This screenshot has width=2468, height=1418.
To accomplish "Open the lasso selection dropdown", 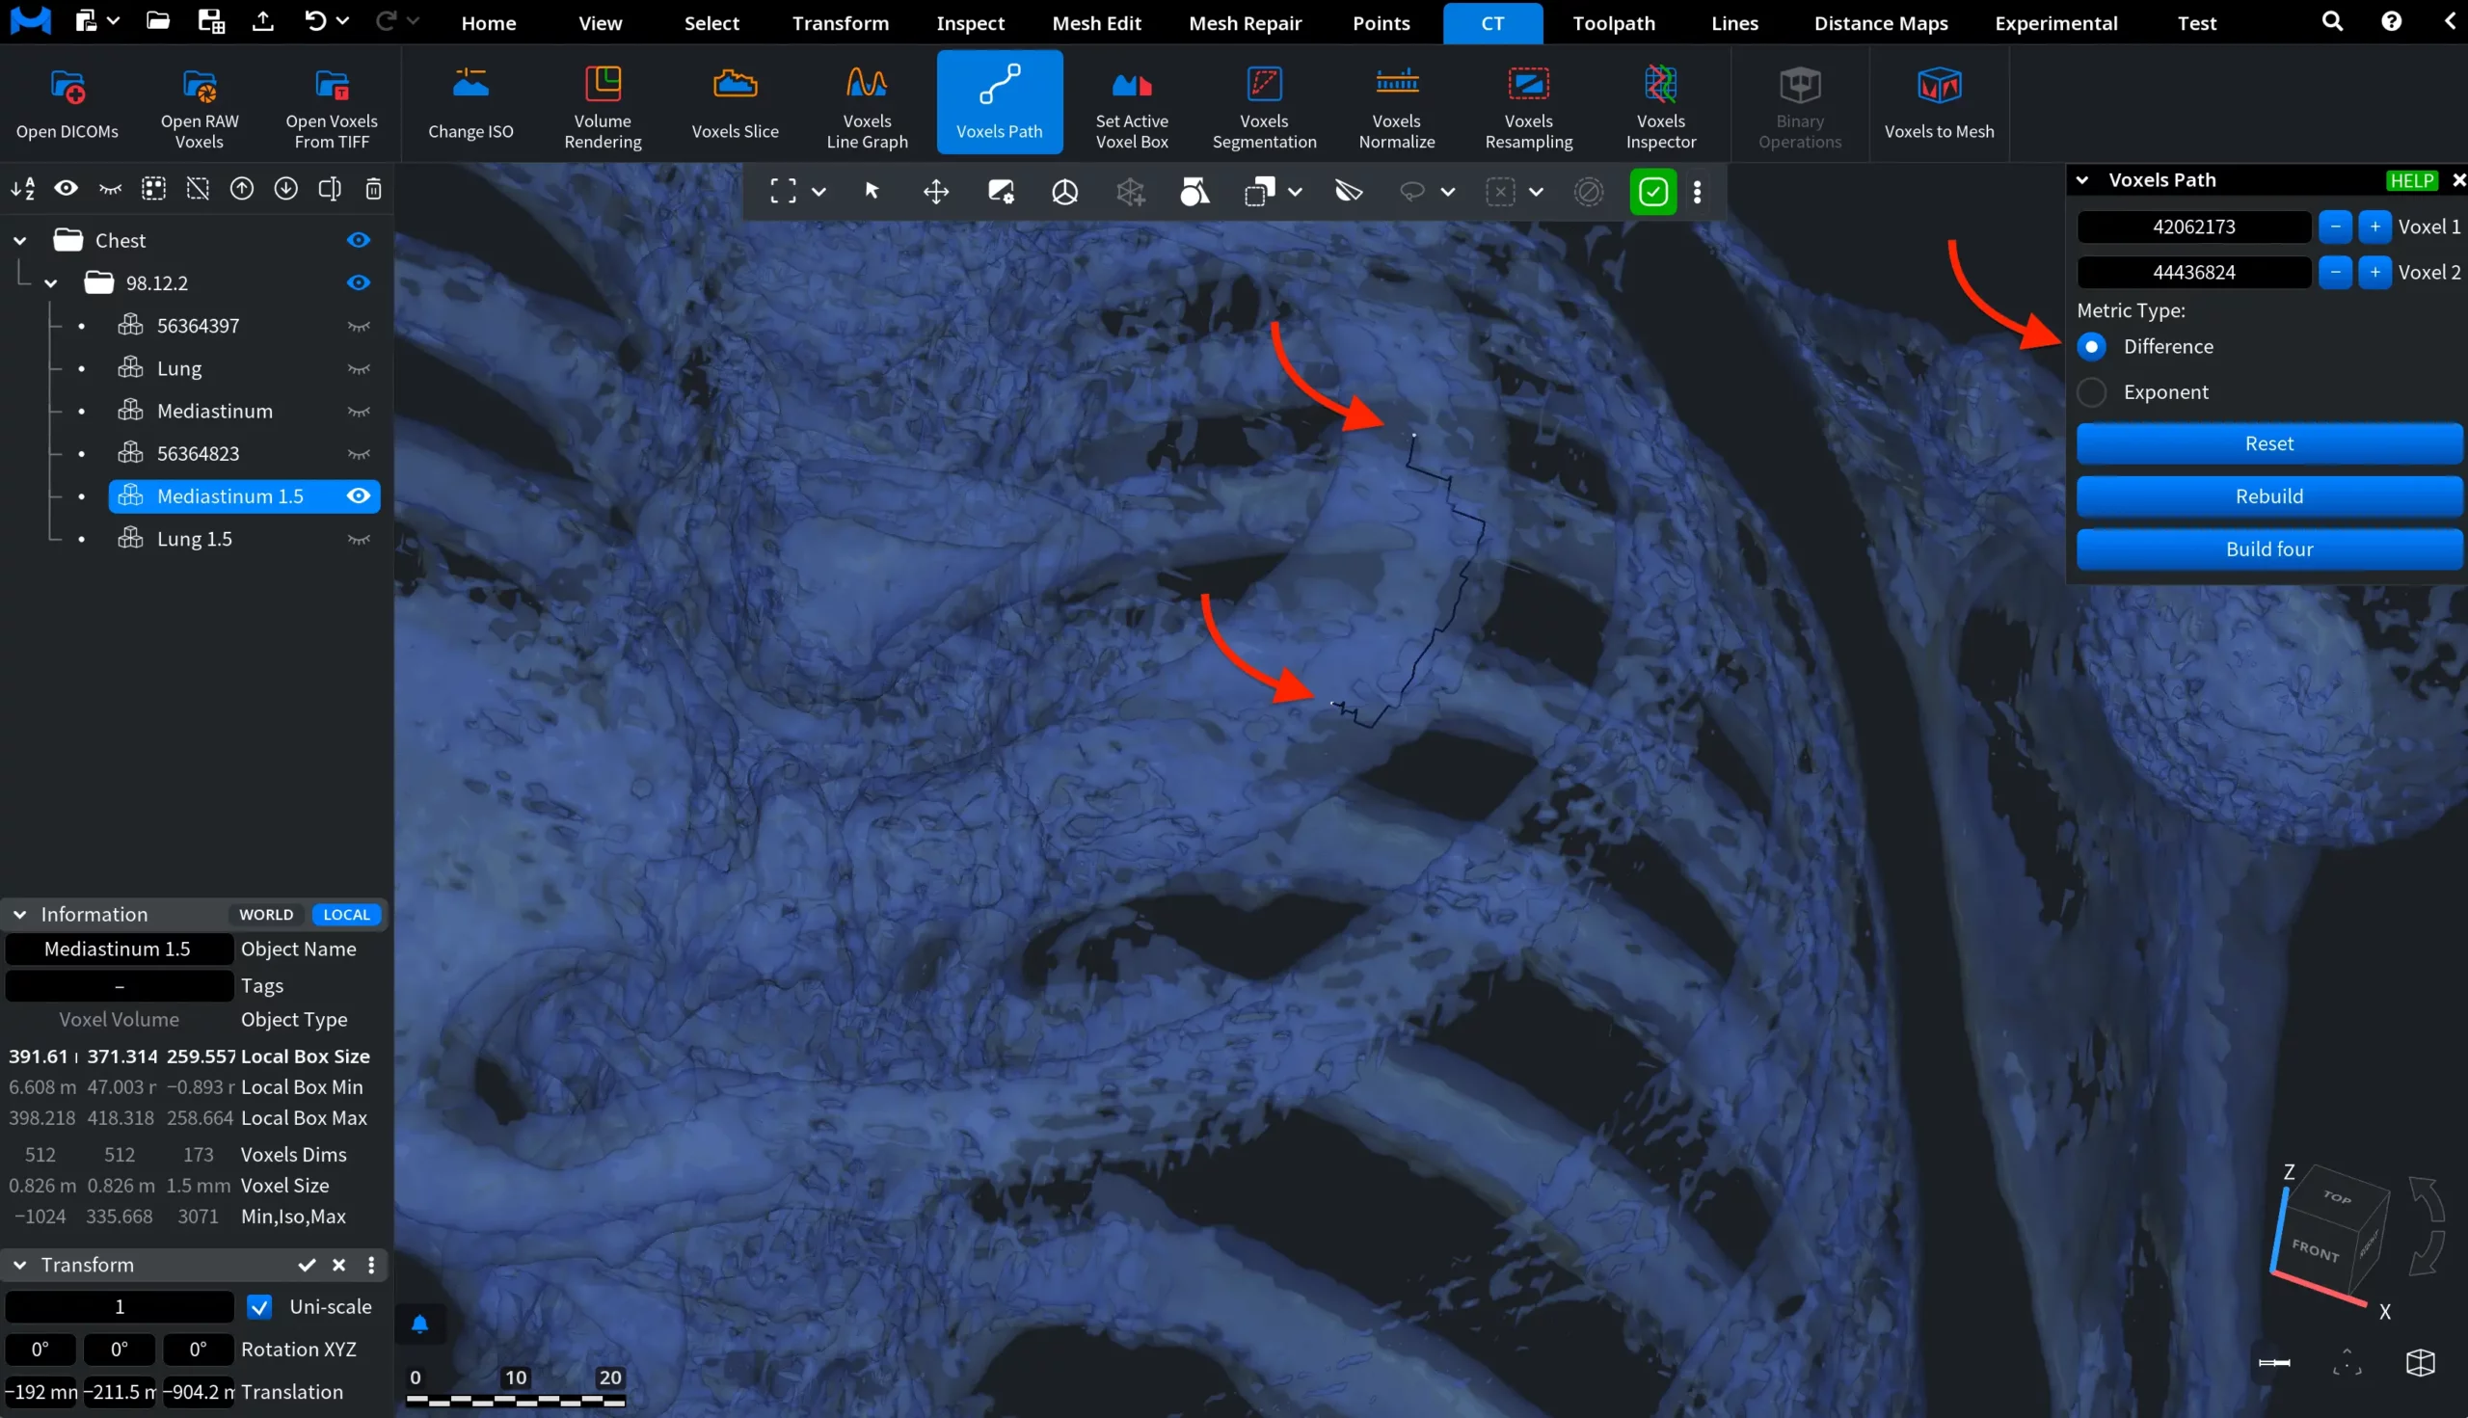I will pyautogui.click(x=1448, y=192).
